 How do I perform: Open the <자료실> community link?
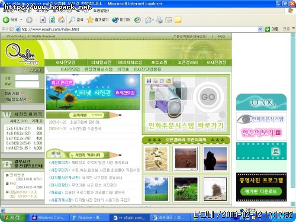[x=56, y=192]
